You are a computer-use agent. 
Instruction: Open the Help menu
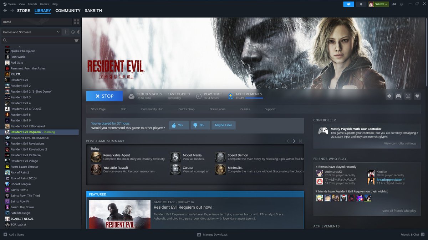click(55, 4)
